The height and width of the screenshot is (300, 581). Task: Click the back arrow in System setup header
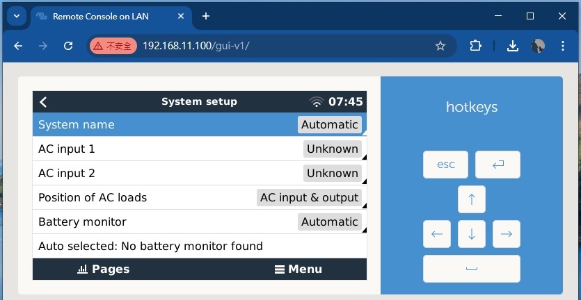tap(43, 102)
